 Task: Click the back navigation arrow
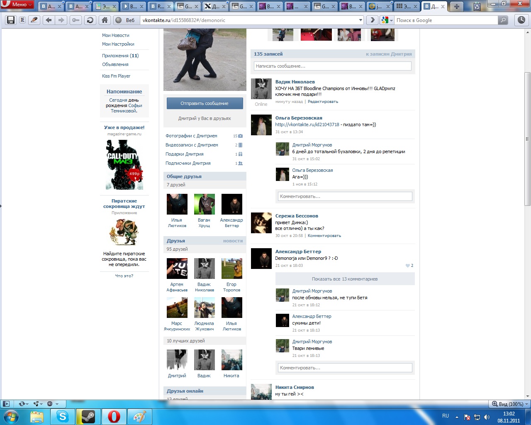49,20
